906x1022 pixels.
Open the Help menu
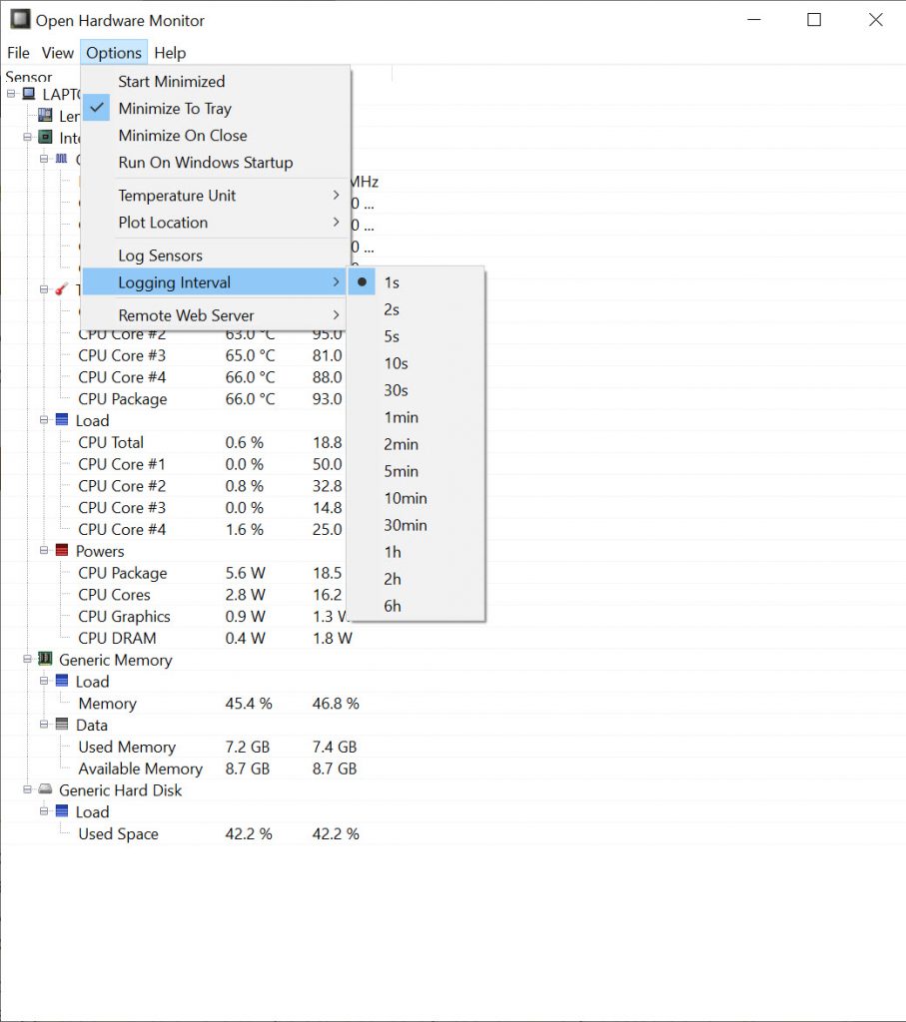click(170, 53)
